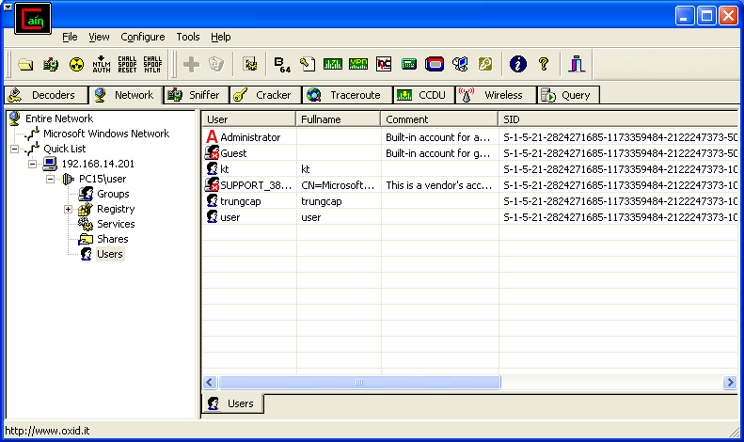Click the gray plus Add to list icon

191,64
